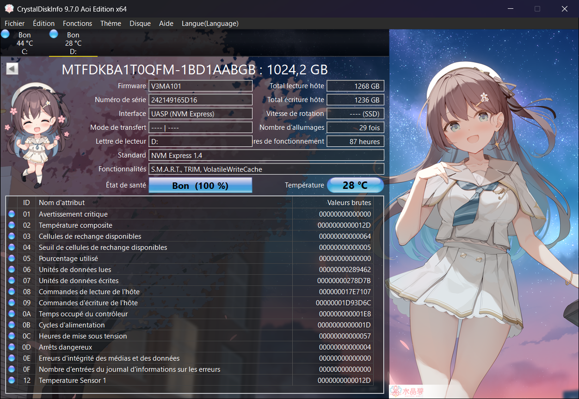Click the Firmware field V3MA101
The image size is (579, 399).
[x=200, y=86]
